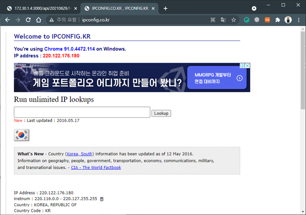Maximize the Chrome window
Screen dimensions: 306x215
pyautogui.click(x=283, y=5)
